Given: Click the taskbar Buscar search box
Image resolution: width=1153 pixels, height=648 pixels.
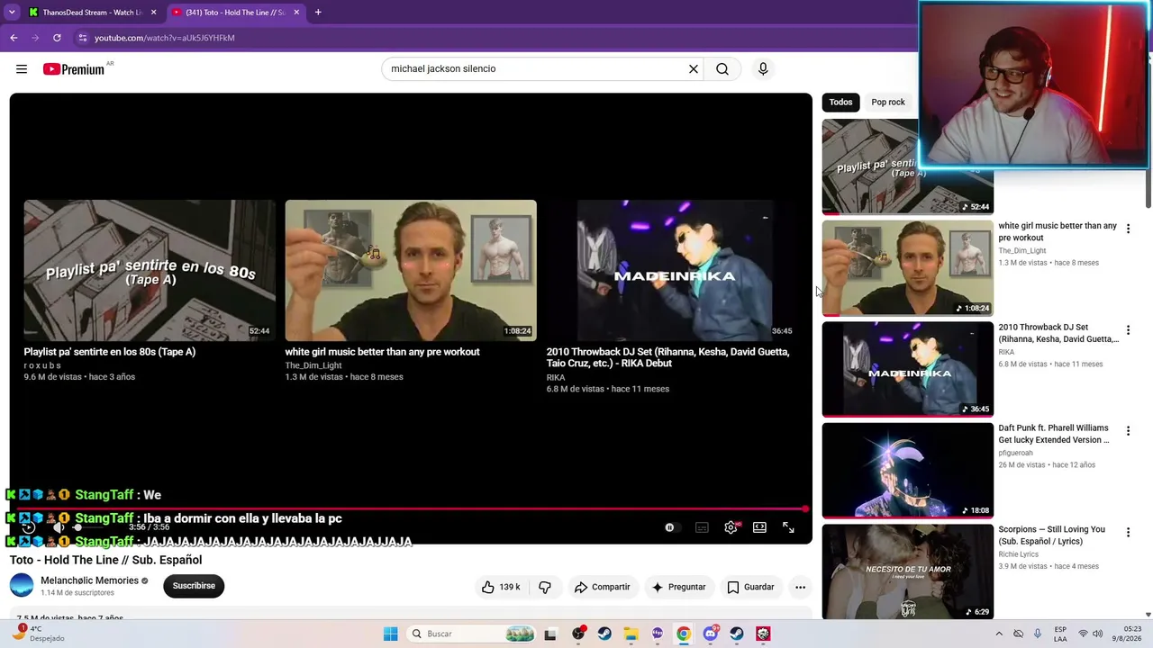Looking at the screenshot, I should [x=473, y=634].
